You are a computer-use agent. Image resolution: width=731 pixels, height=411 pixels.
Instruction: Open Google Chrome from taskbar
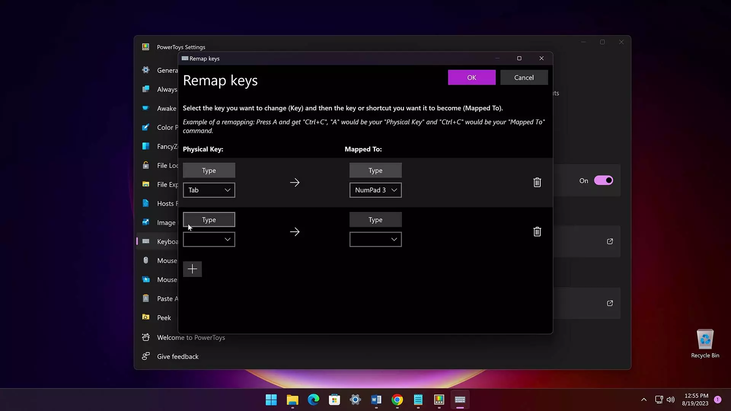pos(397,400)
